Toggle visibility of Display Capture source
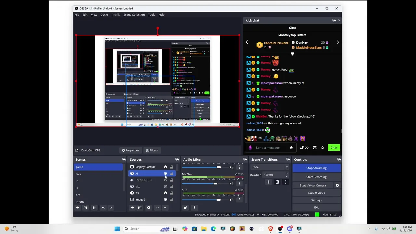 click(x=165, y=167)
